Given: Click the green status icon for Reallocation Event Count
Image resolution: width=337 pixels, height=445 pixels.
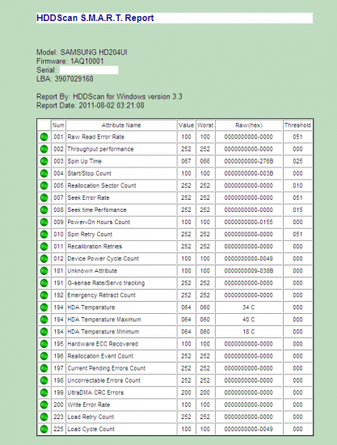Looking at the screenshot, I should (44, 356).
